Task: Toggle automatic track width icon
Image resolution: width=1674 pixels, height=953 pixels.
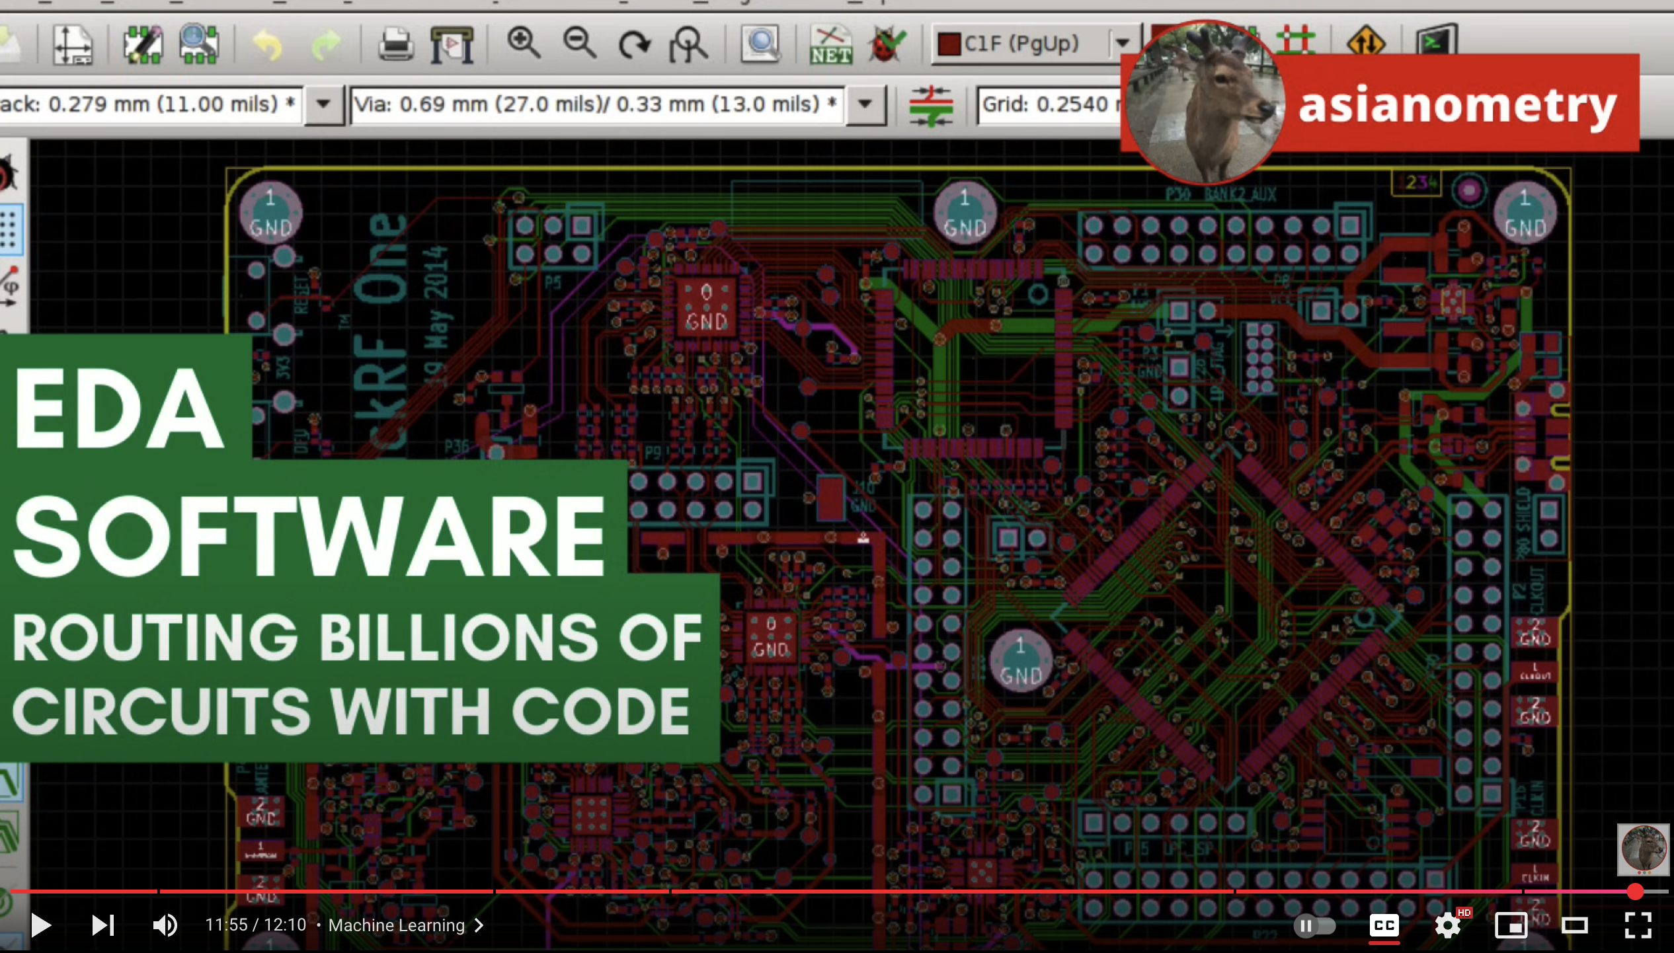Action: point(930,106)
